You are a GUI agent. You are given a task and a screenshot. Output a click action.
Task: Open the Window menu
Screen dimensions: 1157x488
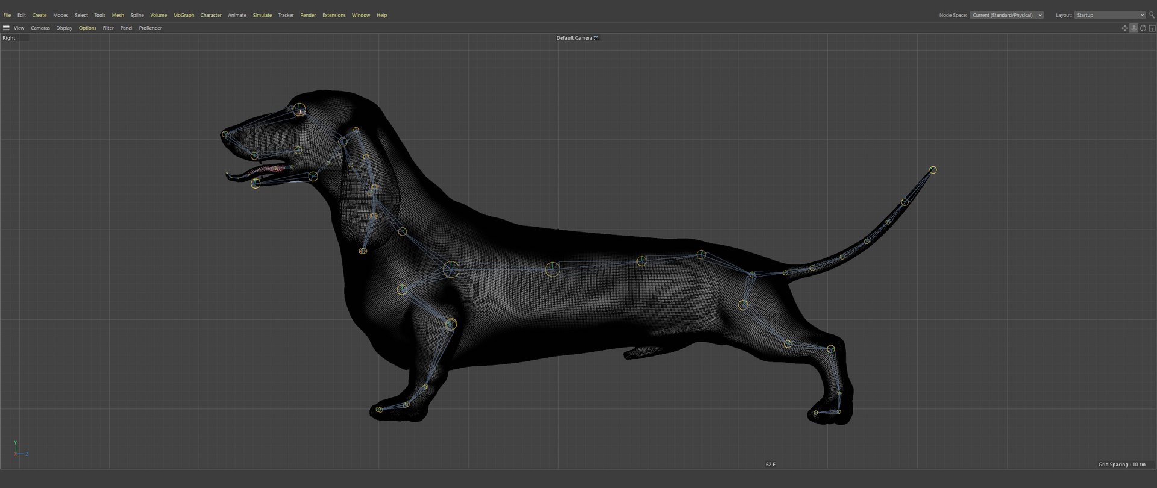tap(361, 15)
